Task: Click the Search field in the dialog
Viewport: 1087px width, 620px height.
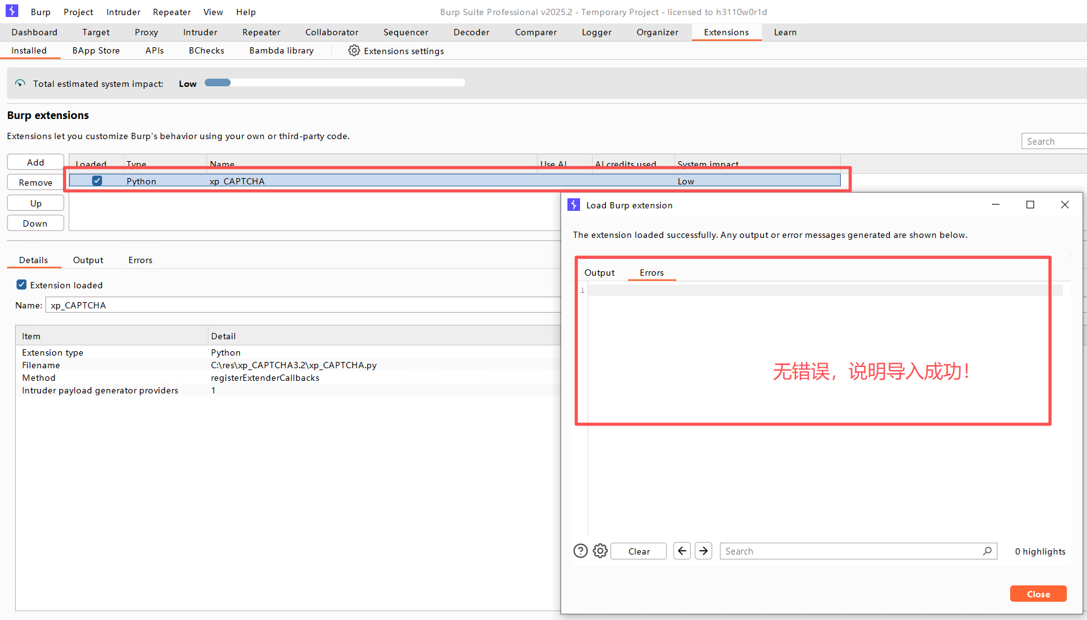Action: 858,551
